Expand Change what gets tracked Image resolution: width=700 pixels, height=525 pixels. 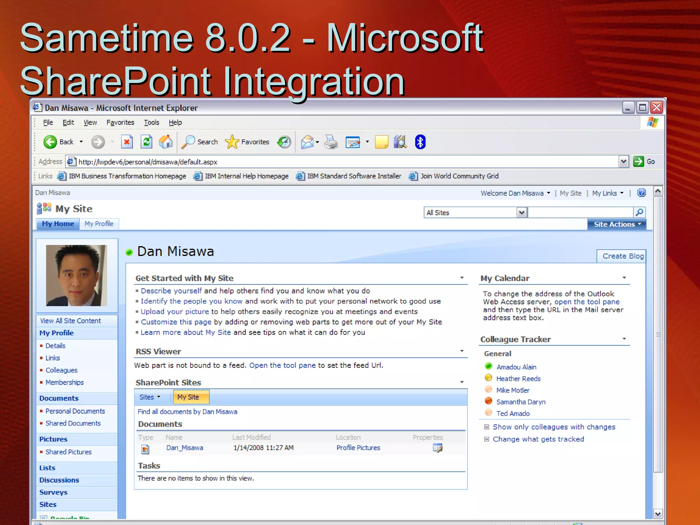coord(487,439)
